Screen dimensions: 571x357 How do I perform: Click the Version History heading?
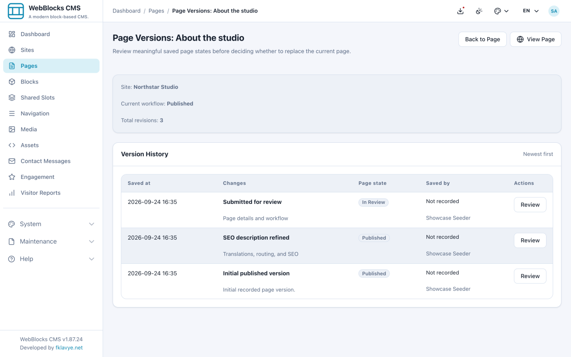click(145, 154)
